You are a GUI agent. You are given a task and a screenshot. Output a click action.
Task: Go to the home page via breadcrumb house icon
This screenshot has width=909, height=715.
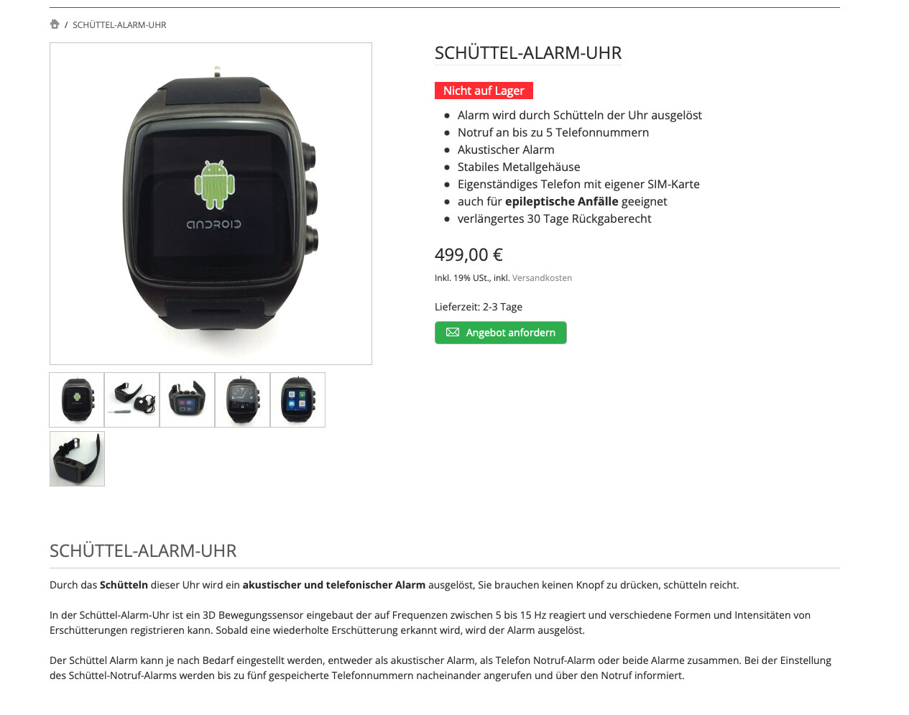click(55, 24)
